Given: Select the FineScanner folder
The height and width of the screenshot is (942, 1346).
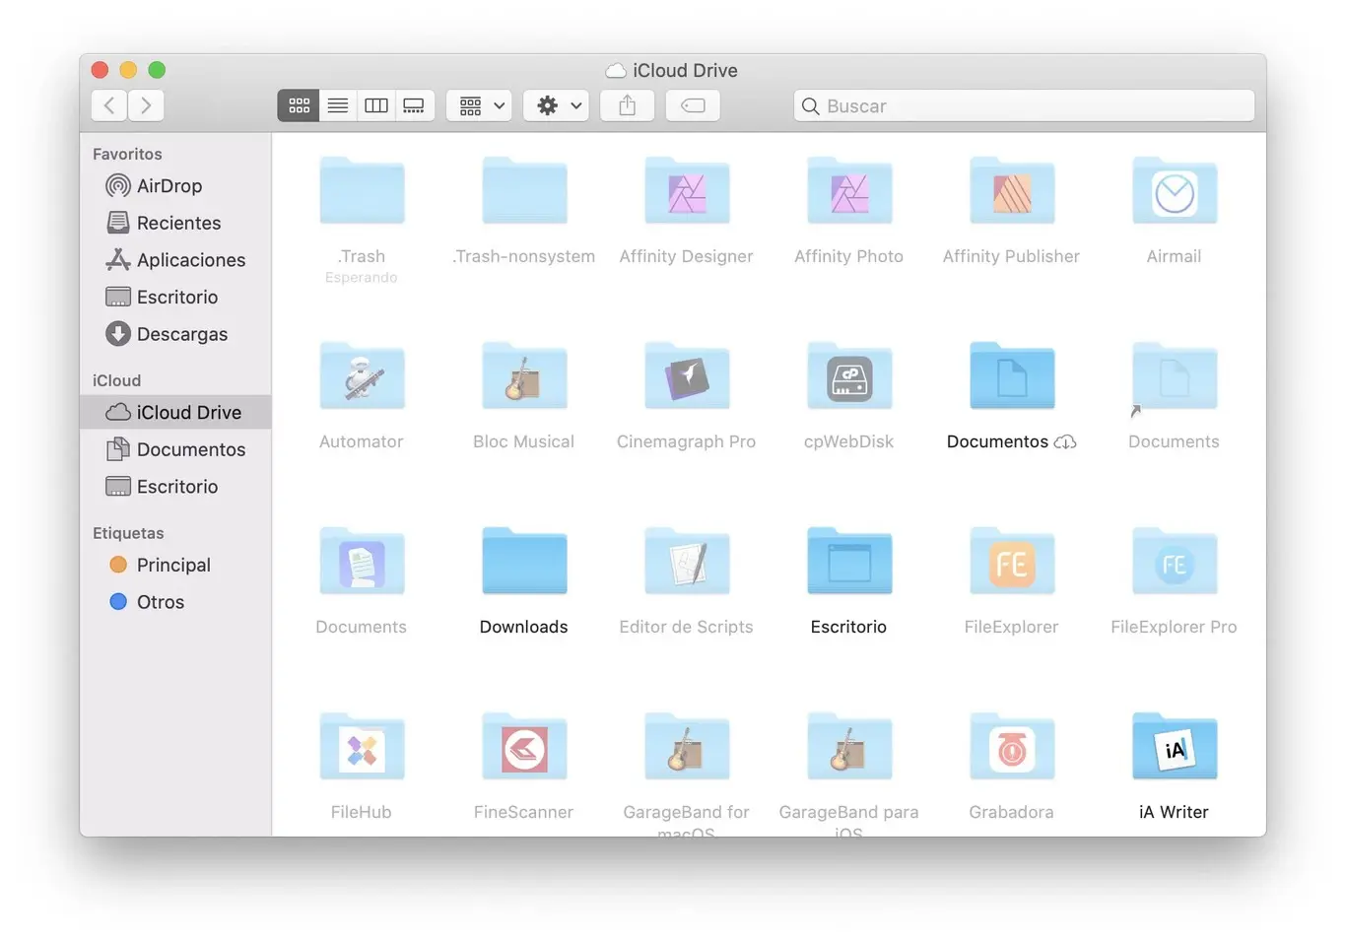Looking at the screenshot, I should pyautogui.click(x=524, y=747).
